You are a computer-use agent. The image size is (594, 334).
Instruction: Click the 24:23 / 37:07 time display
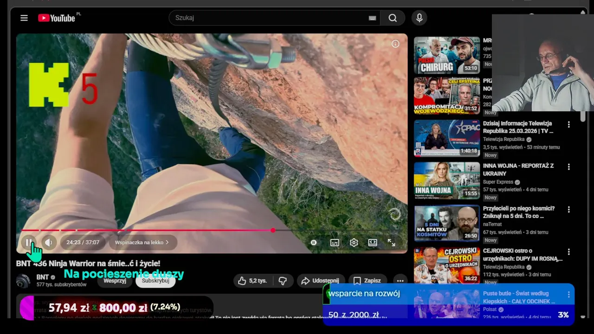click(x=83, y=242)
